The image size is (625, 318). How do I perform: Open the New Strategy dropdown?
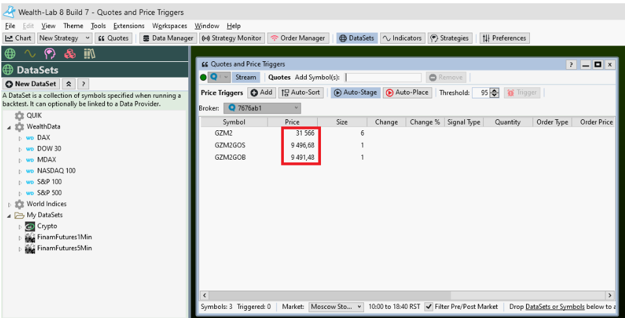click(x=64, y=38)
